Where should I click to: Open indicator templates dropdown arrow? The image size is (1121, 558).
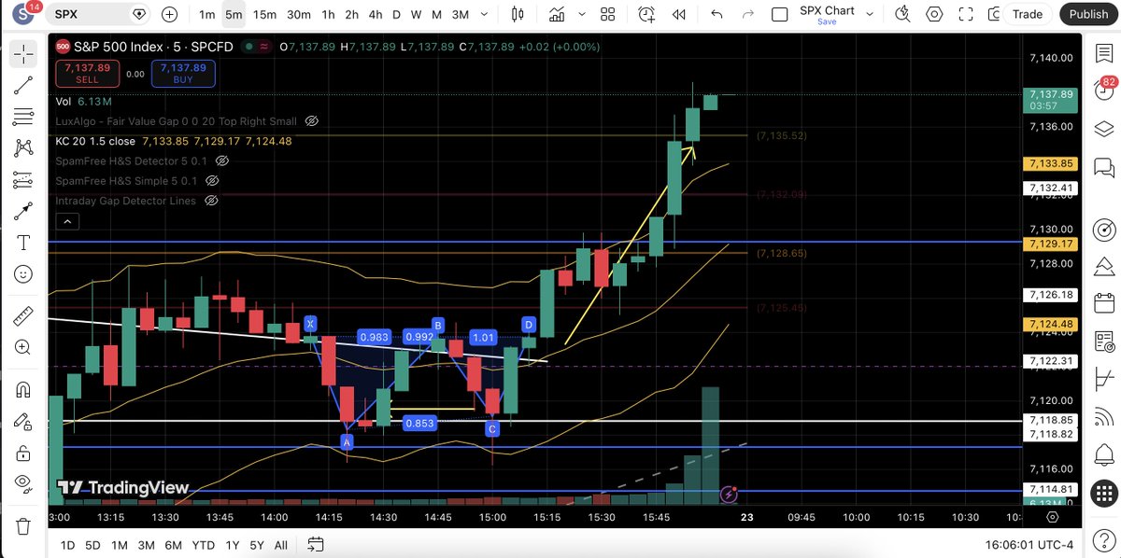(x=581, y=14)
